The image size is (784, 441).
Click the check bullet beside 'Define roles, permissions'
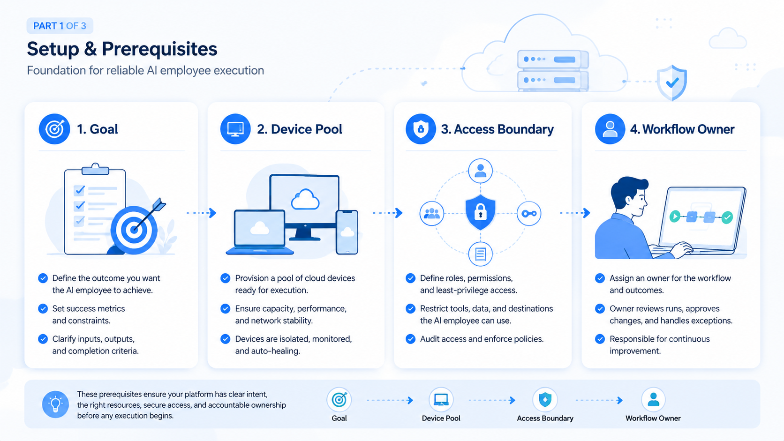(411, 278)
